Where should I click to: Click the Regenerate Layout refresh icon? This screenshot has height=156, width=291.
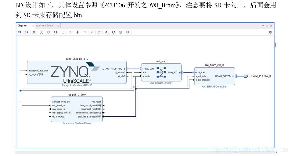coord(114,32)
